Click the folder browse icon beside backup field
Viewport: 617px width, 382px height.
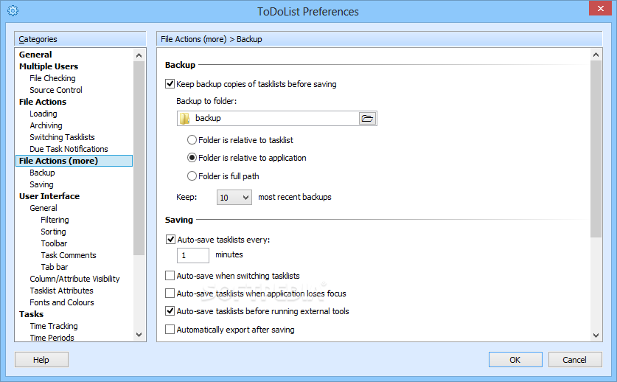click(367, 118)
